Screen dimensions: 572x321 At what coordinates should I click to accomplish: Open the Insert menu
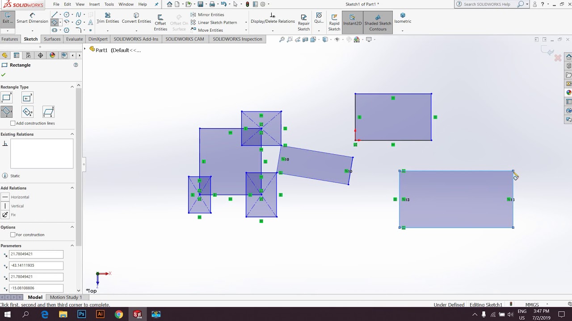(94, 4)
